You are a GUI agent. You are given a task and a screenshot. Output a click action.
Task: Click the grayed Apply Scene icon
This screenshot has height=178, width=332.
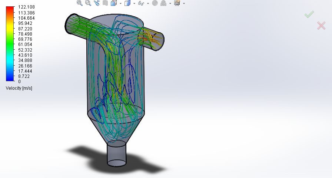point(163,3)
